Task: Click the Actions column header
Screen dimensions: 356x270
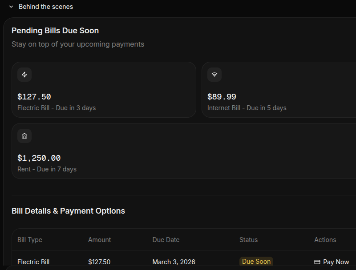Action: click(325, 240)
